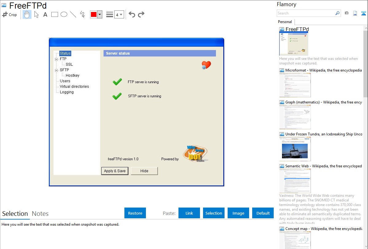Image resolution: width=368 pixels, height=249 pixels.
Task: Focus the Flamory Search field
Action: point(306,13)
